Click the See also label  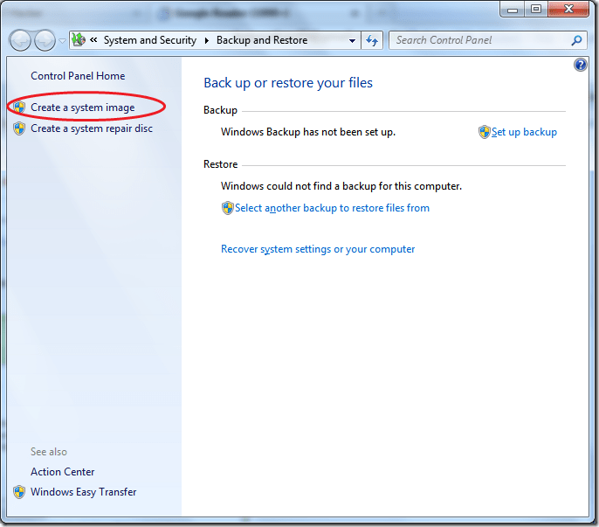pyautogui.click(x=49, y=452)
